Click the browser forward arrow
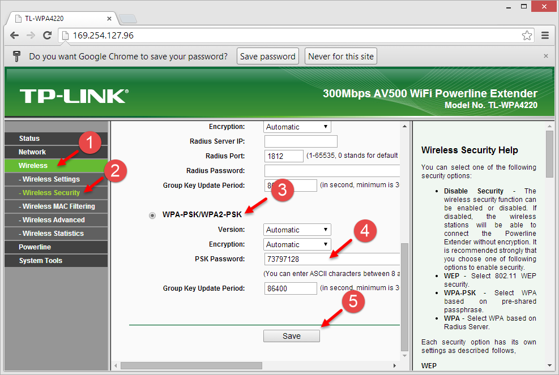Viewport: 559px width, 375px height. point(31,35)
